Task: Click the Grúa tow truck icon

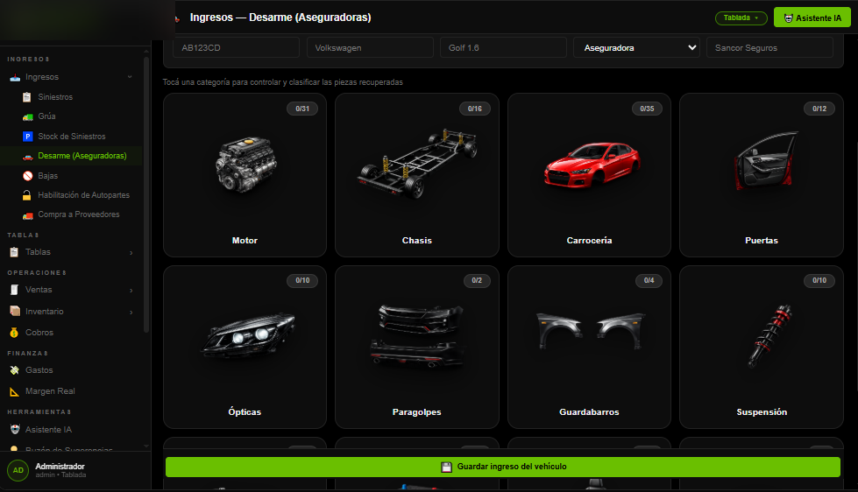Action: 27,117
